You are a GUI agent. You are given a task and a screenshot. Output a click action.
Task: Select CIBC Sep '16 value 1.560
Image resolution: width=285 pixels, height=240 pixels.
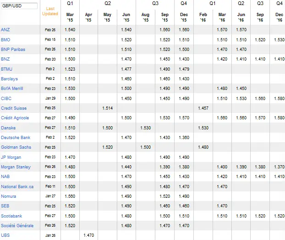click(260, 99)
